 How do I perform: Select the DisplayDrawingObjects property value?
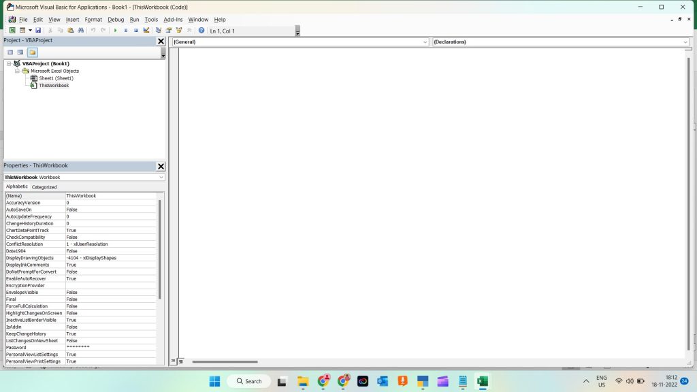pos(111,258)
